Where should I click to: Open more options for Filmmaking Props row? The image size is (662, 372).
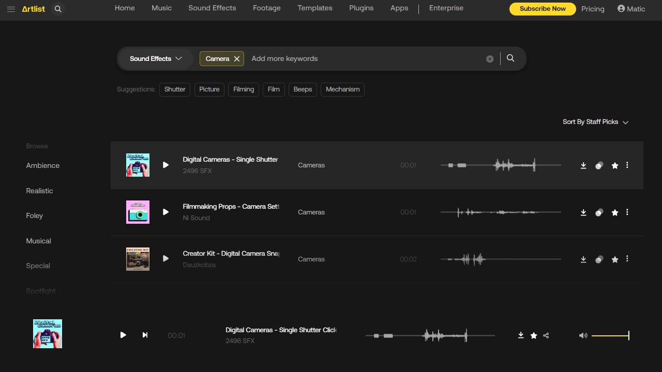(627, 212)
